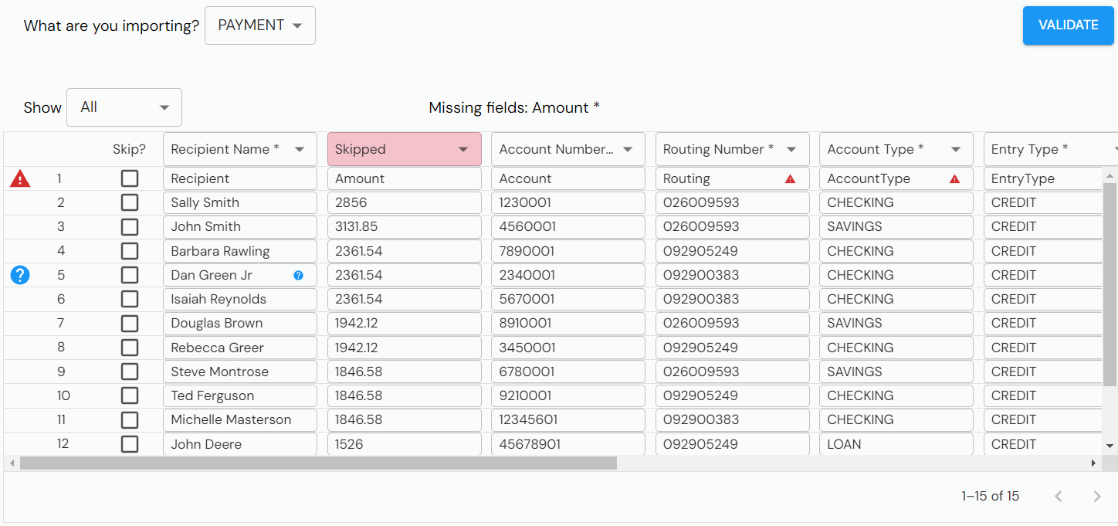
Task: Open the PAYMENT import type dropdown
Action: pos(260,25)
